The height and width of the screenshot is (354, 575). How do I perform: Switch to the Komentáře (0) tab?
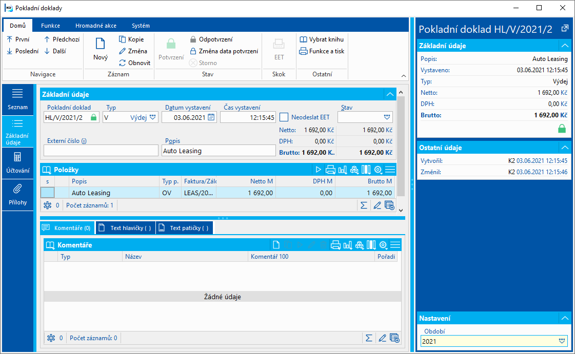67,227
